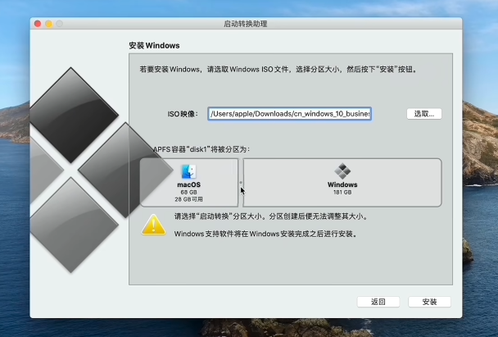The width and height of the screenshot is (498, 337).
Task: Click the 安装 Windows heading
Action: pos(154,45)
